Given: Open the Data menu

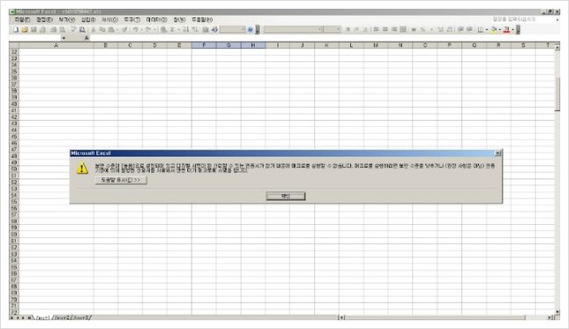Looking at the screenshot, I should pos(157,19).
